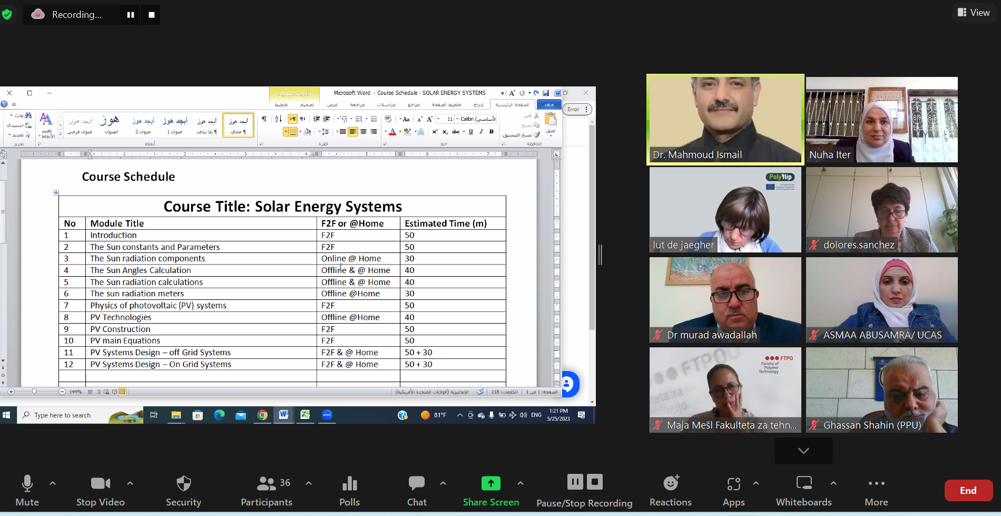The width and height of the screenshot is (1001, 516).
Task: Toggle Underline formatting in Word ribbon
Action: click(x=470, y=132)
